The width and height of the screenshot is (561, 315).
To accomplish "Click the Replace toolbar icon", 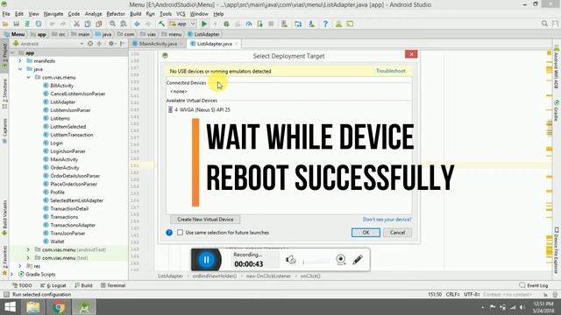I will coord(124,24).
